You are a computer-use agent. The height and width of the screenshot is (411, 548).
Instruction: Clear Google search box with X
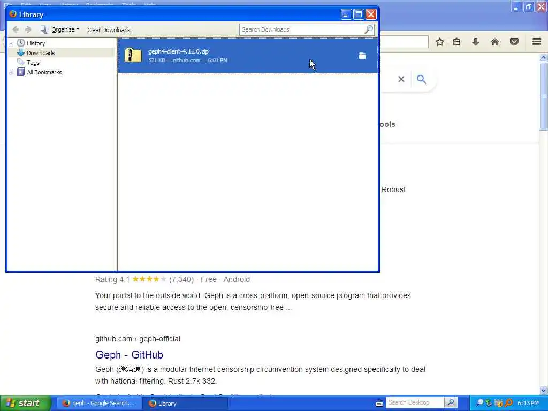click(x=401, y=79)
